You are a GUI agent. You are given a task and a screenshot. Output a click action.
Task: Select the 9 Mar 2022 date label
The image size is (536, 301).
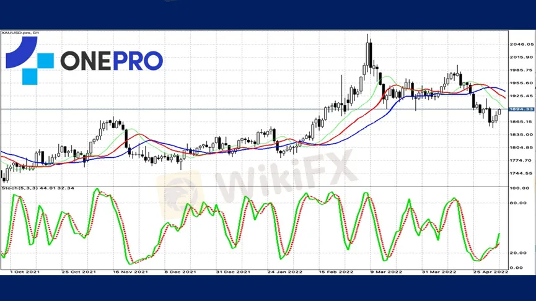pyautogui.click(x=384, y=272)
